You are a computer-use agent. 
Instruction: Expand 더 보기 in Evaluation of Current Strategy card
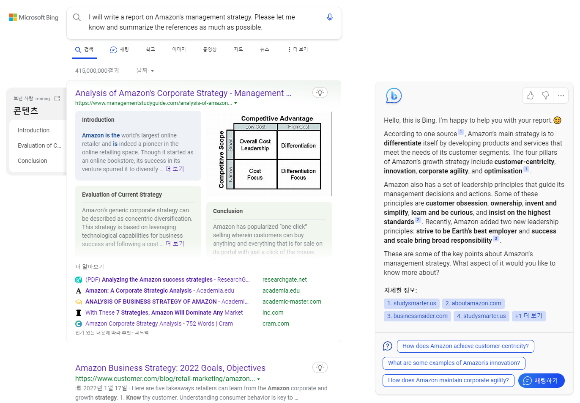(175, 244)
